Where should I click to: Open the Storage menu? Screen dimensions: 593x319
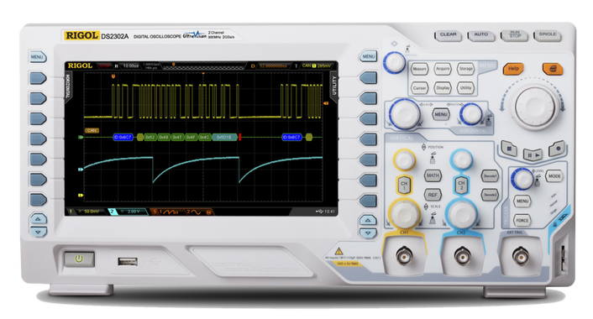point(465,68)
